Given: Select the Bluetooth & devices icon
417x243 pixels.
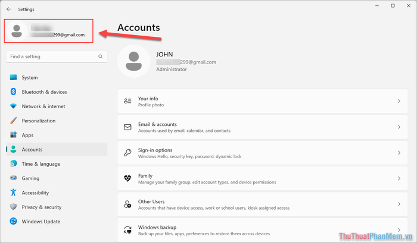Looking at the screenshot, I should (13, 91).
